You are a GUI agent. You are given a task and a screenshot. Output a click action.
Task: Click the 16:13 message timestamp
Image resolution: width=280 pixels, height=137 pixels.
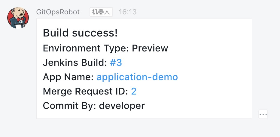[128, 12]
